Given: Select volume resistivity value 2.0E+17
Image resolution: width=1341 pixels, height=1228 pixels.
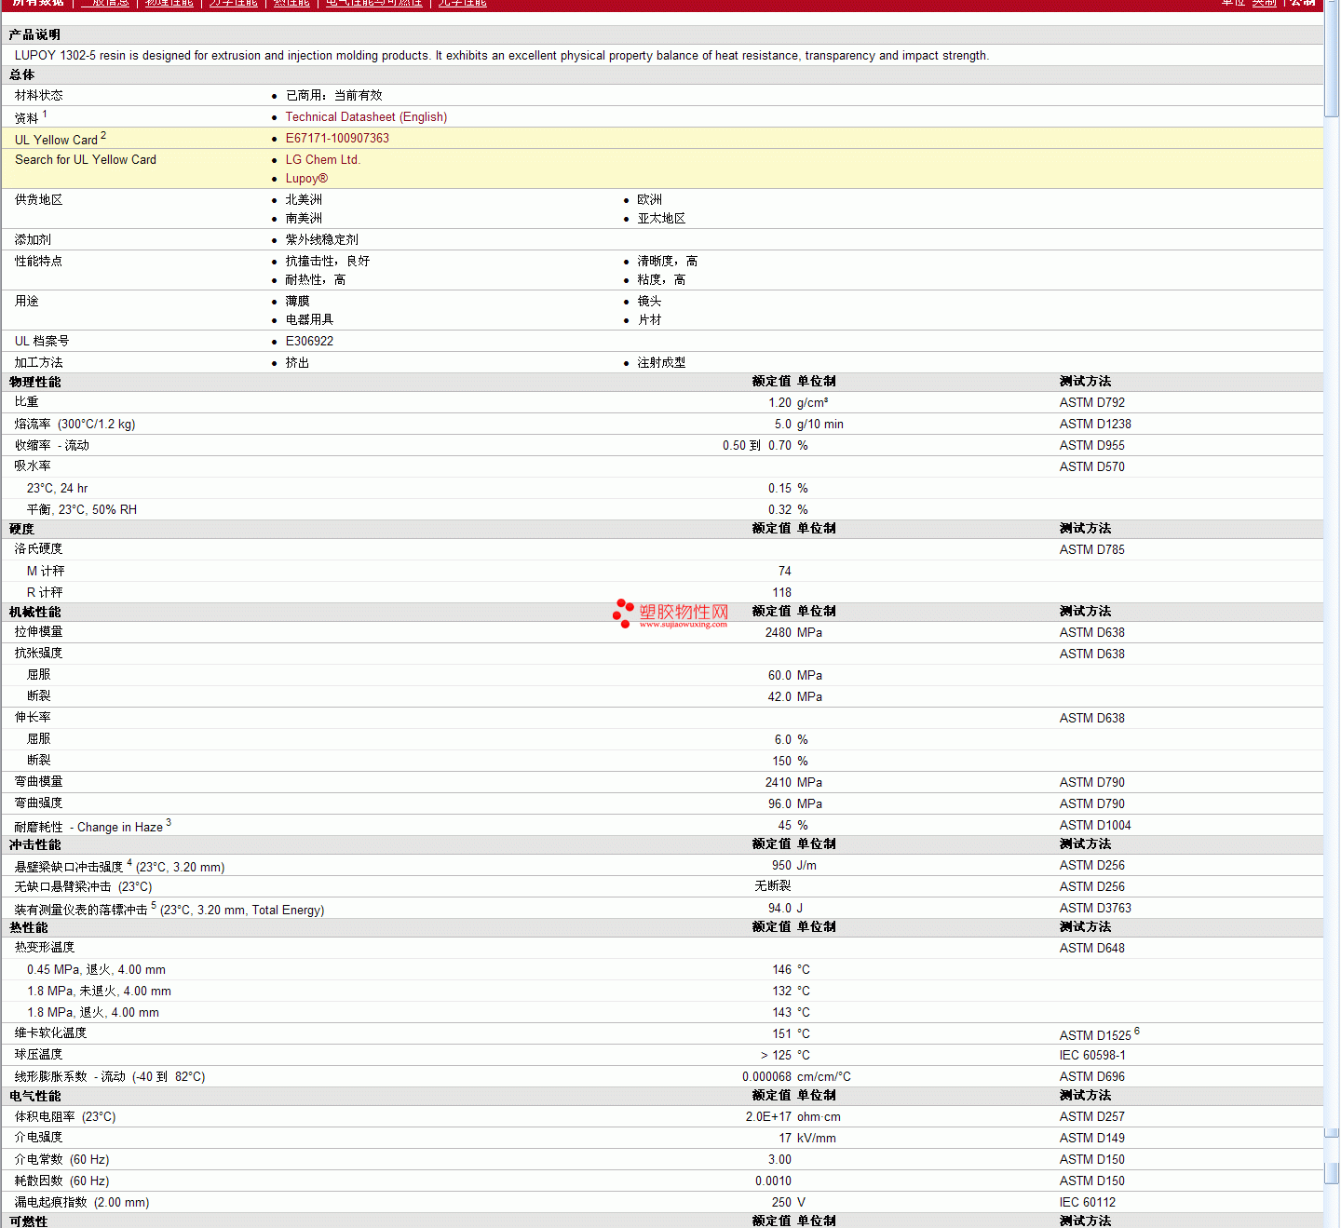Looking at the screenshot, I should pyautogui.click(x=768, y=1117).
